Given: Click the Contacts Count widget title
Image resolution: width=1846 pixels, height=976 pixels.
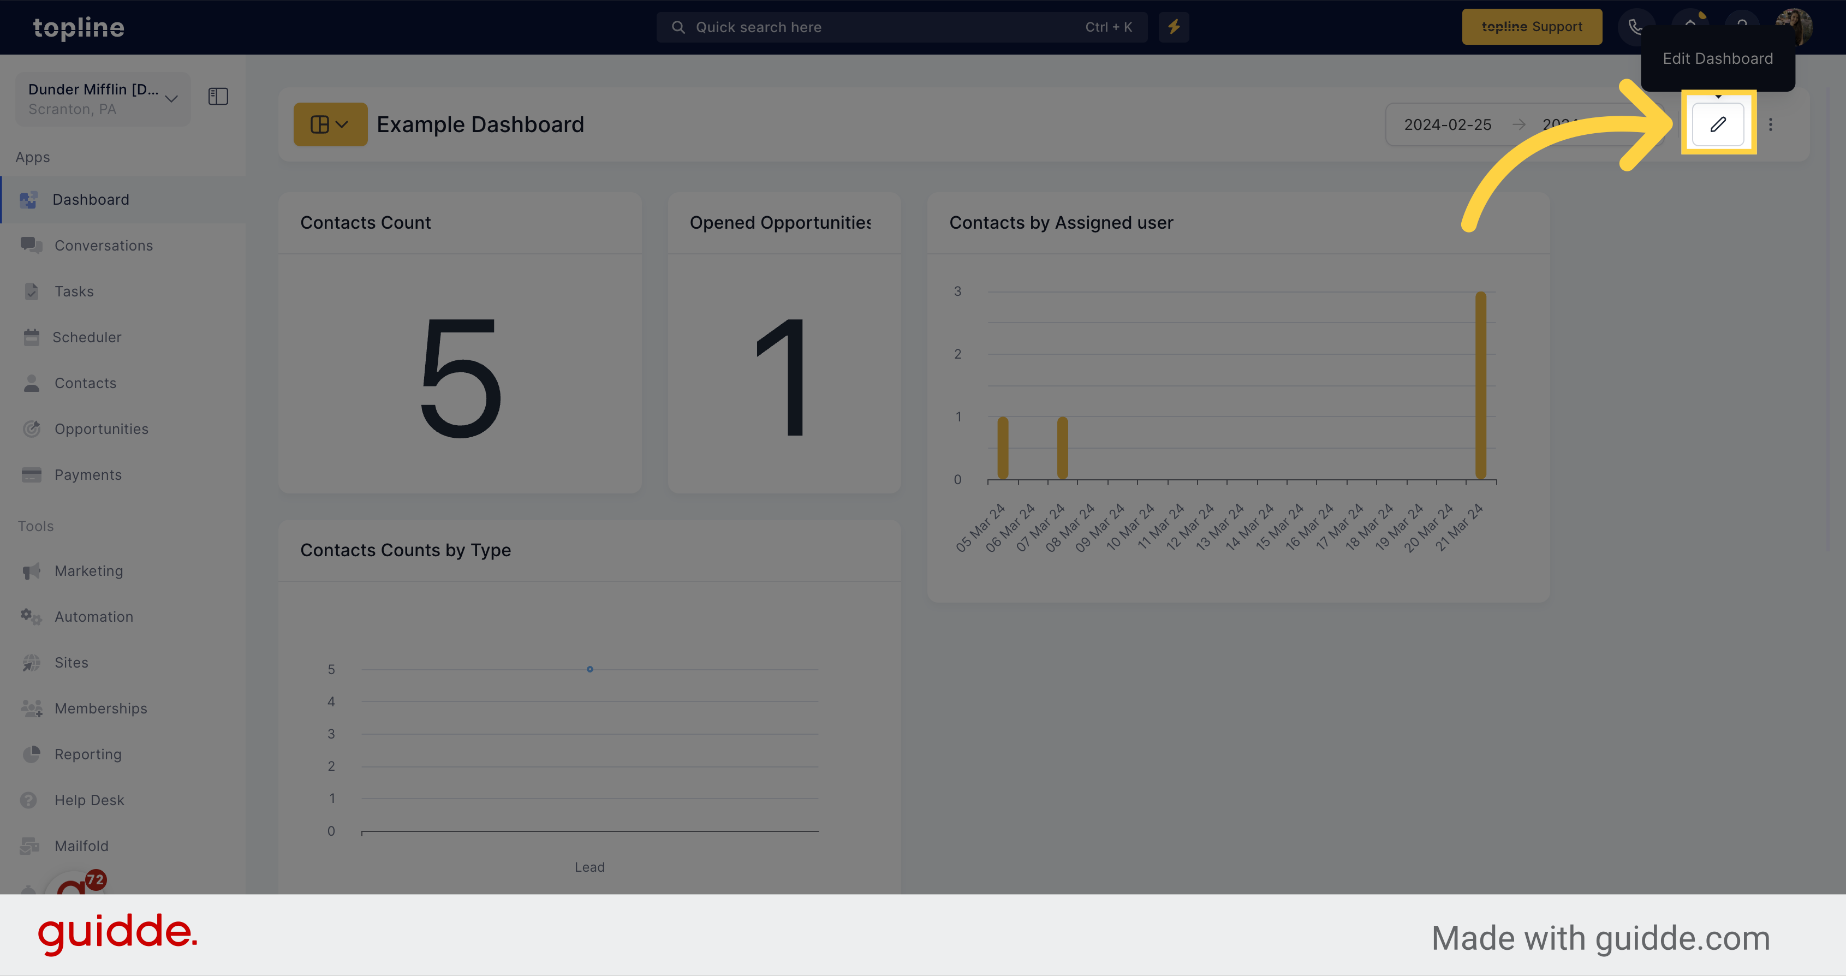Looking at the screenshot, I should (366, 222).
